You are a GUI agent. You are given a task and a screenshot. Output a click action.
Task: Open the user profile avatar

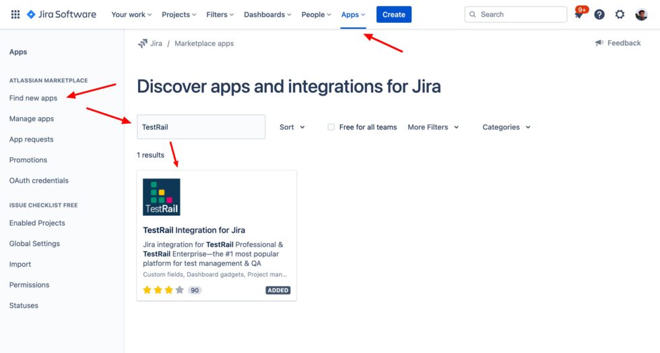641,15
